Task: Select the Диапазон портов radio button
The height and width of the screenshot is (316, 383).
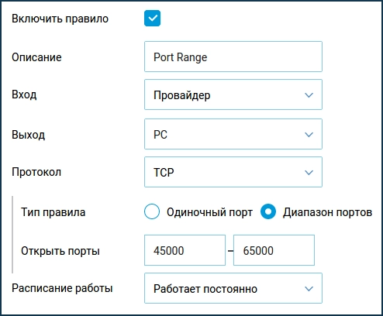Action: [268, 211]
